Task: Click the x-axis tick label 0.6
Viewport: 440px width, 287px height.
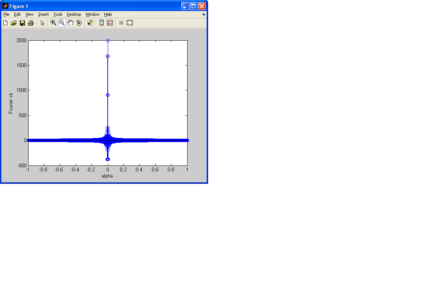Action: [155, 170]
